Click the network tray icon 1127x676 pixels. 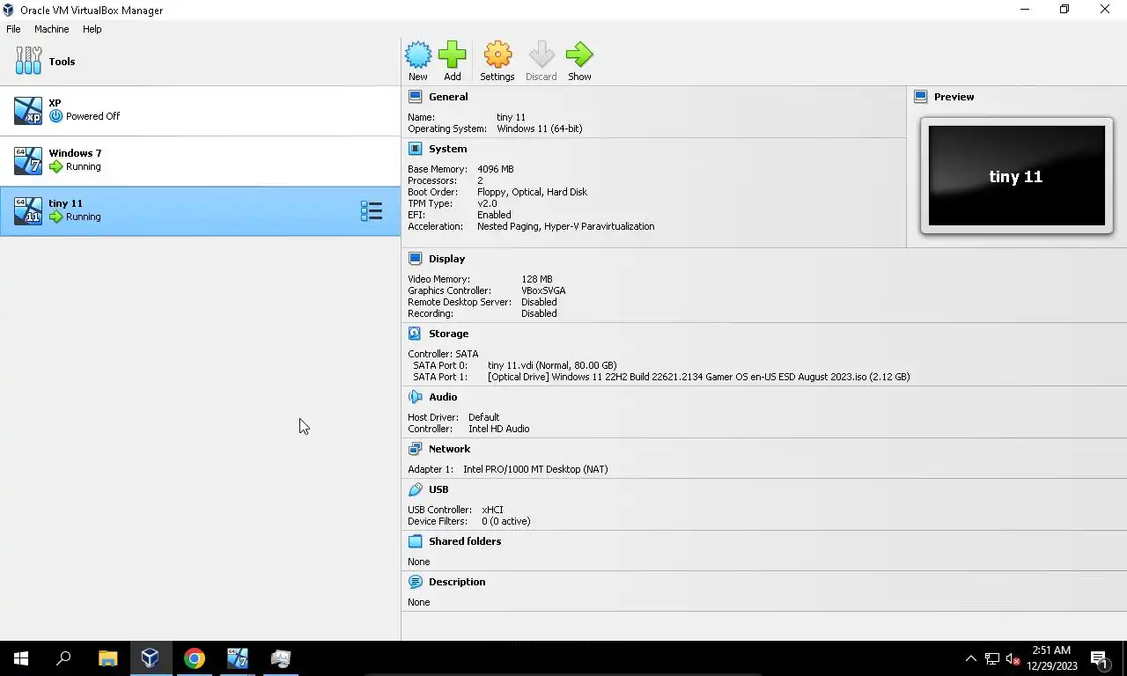(991, 658)
